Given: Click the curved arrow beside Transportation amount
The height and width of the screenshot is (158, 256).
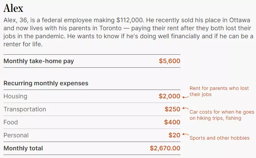Looking at the screenshot, I should pos(185,108).
